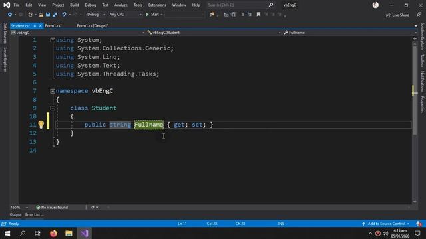Open the Toolbox side tab
The width and height of the screenshot is (426, 239).
[422, 60]
